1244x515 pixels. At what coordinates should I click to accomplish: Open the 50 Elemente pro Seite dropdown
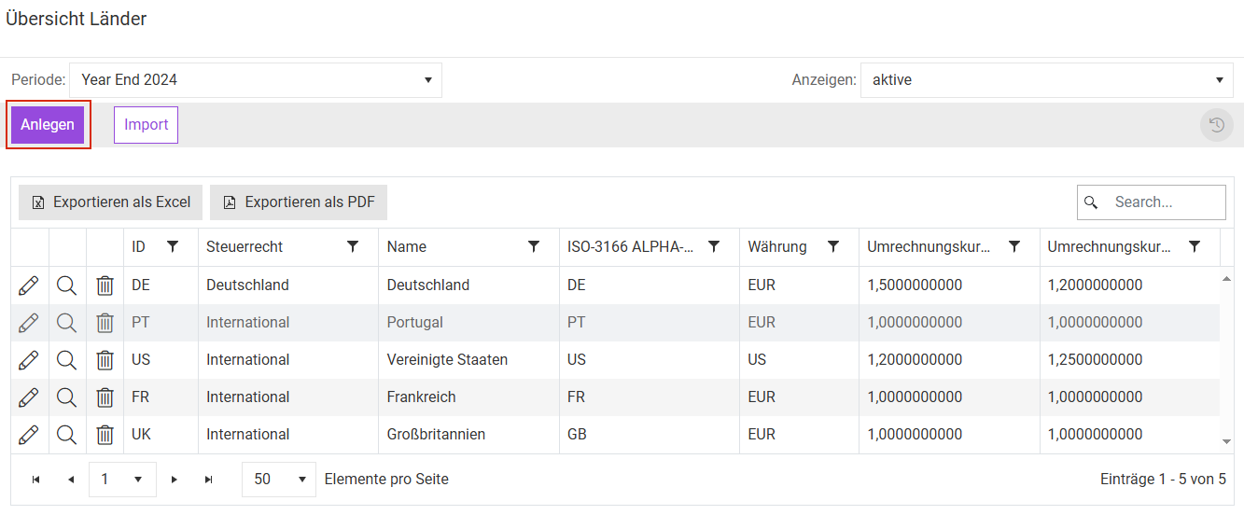coord(279,480)
